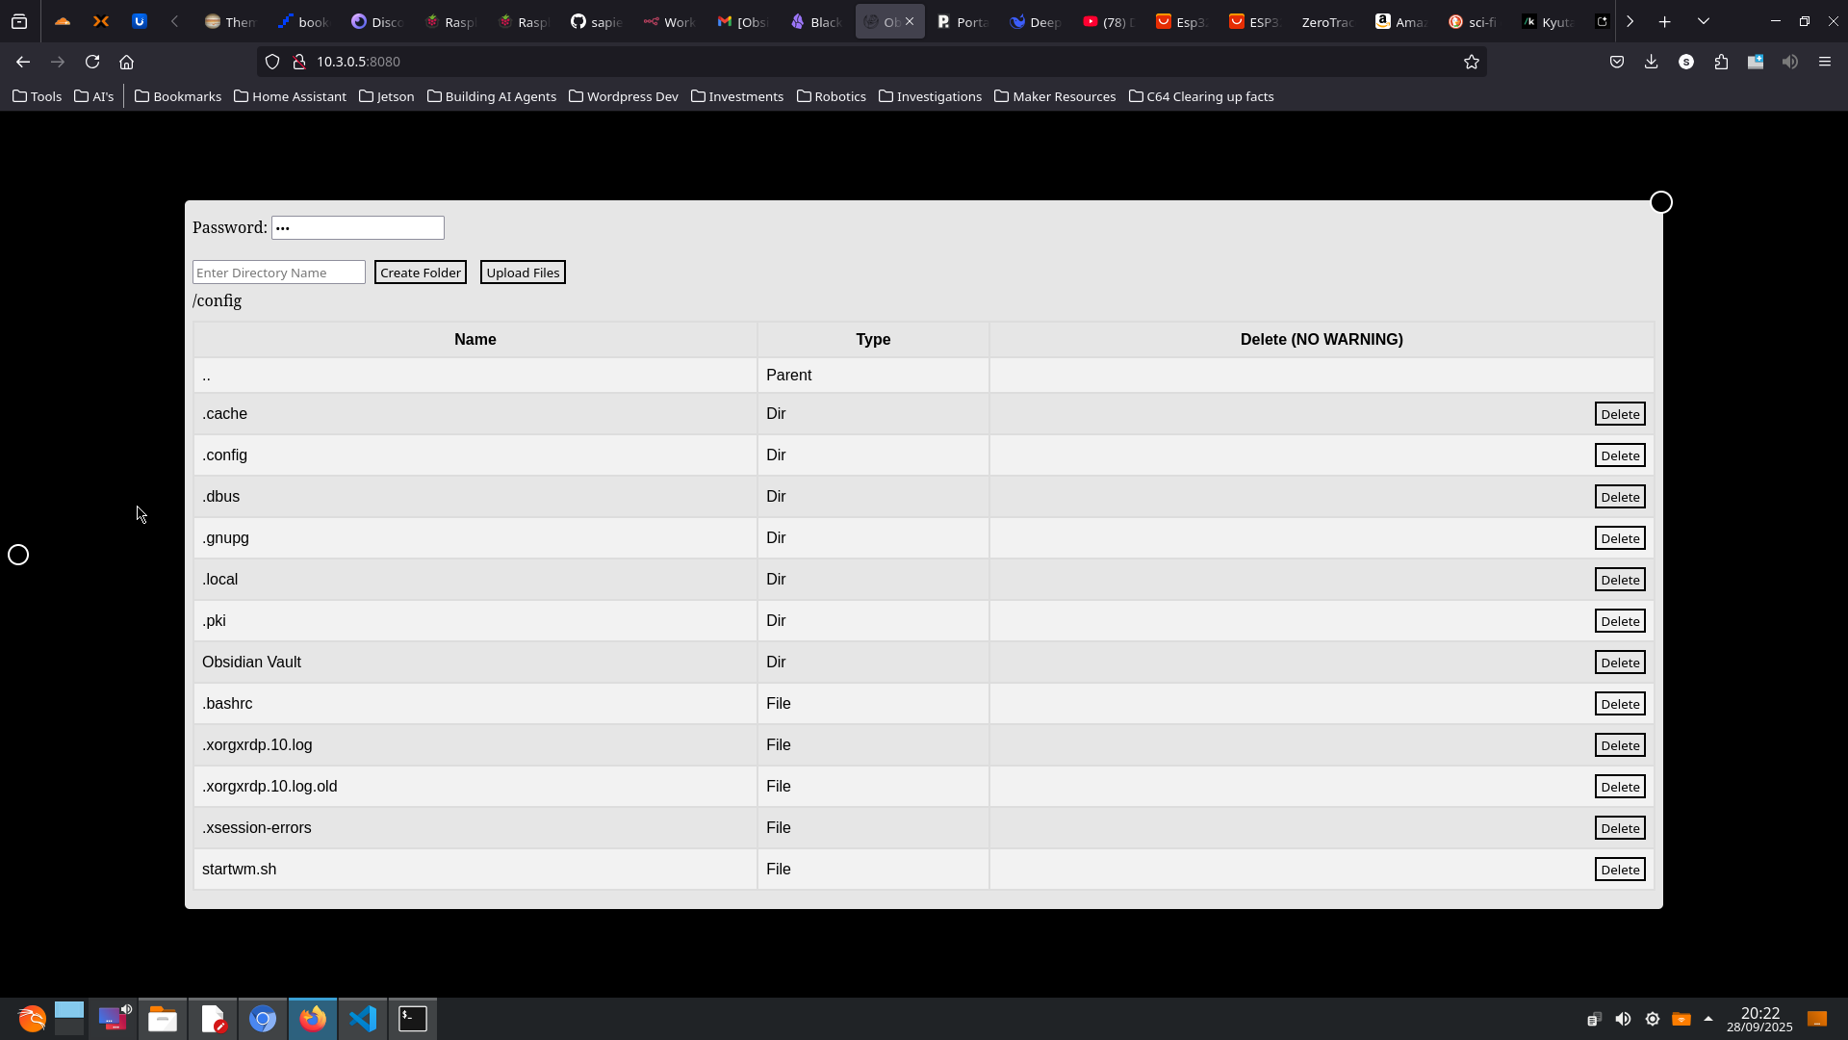Click the Create Folder button
Image resolution: width=1848 pixels, height=1040 pixels.
tap(420, 273)
